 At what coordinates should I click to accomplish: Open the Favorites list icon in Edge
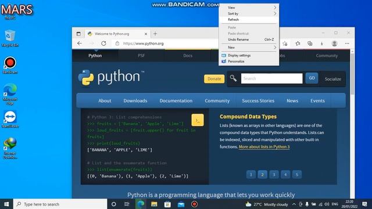[298, 44]
